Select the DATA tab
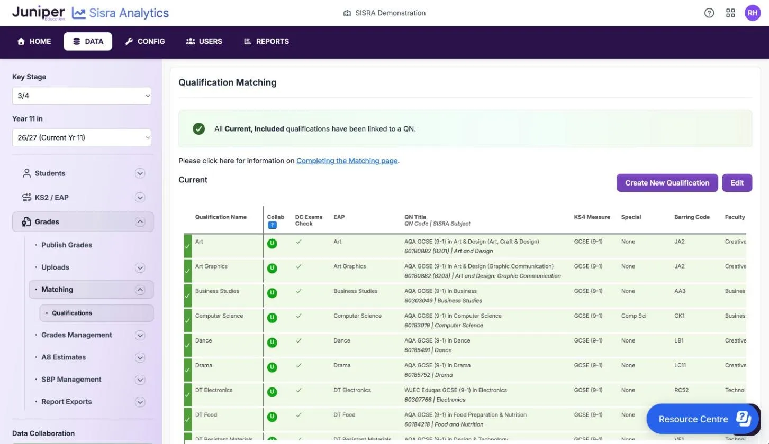Image resolution: width=769 pixels, height=444 pixels. pos(88,41)
